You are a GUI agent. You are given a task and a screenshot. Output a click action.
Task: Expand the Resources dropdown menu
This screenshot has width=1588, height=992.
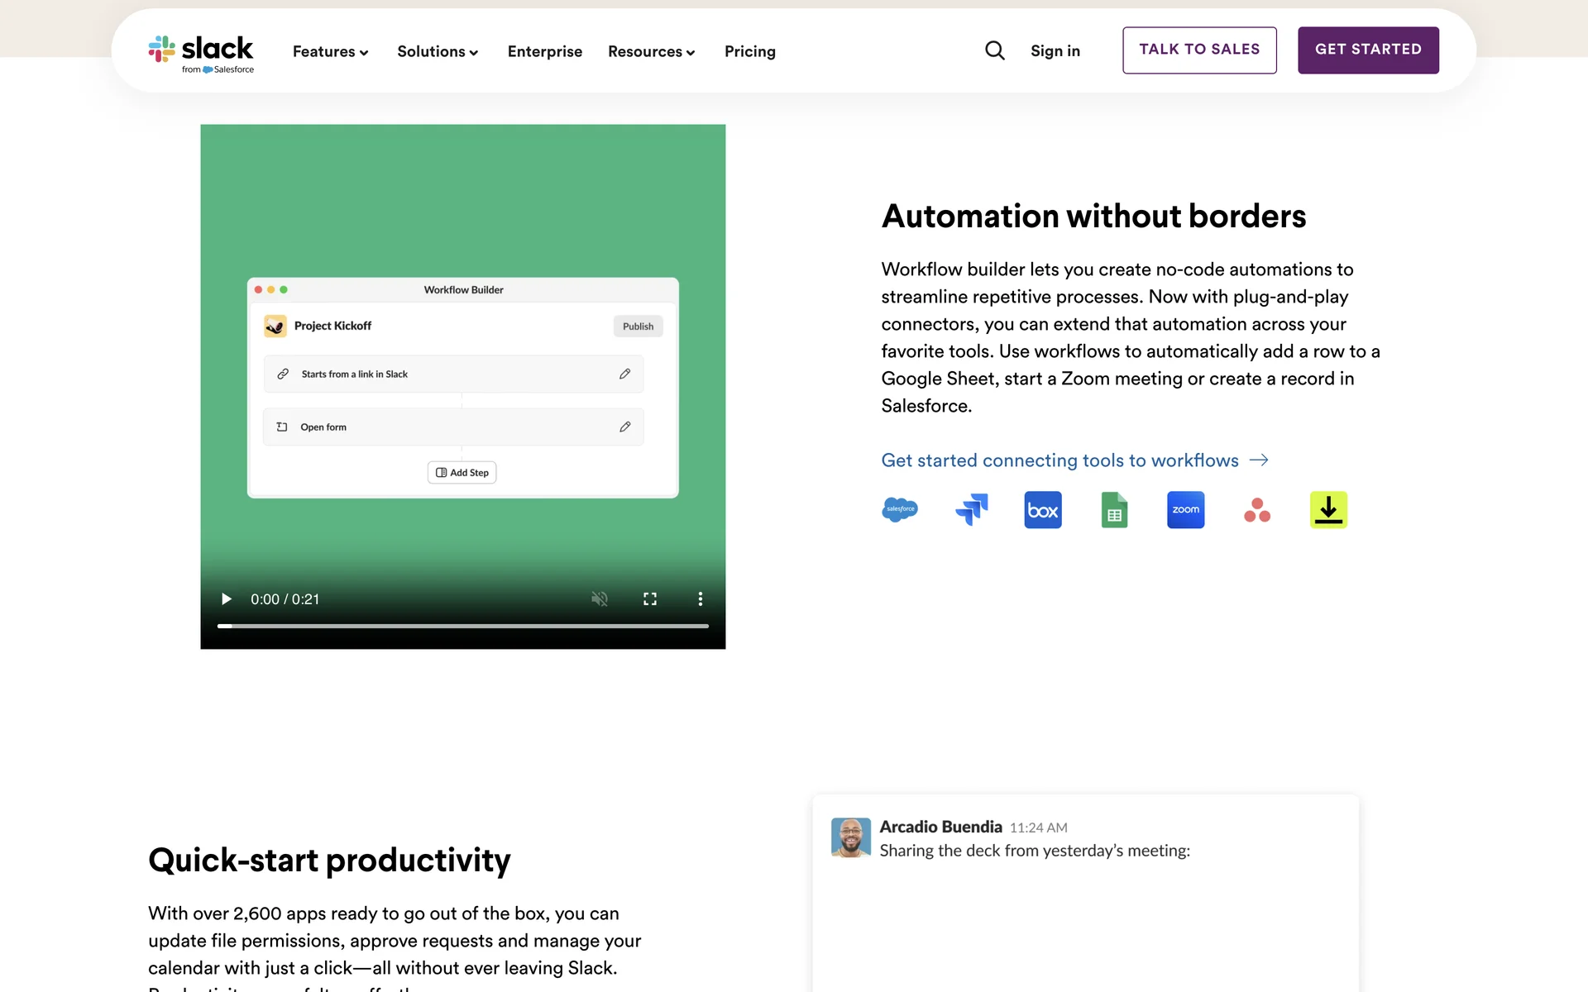point(651,51)
